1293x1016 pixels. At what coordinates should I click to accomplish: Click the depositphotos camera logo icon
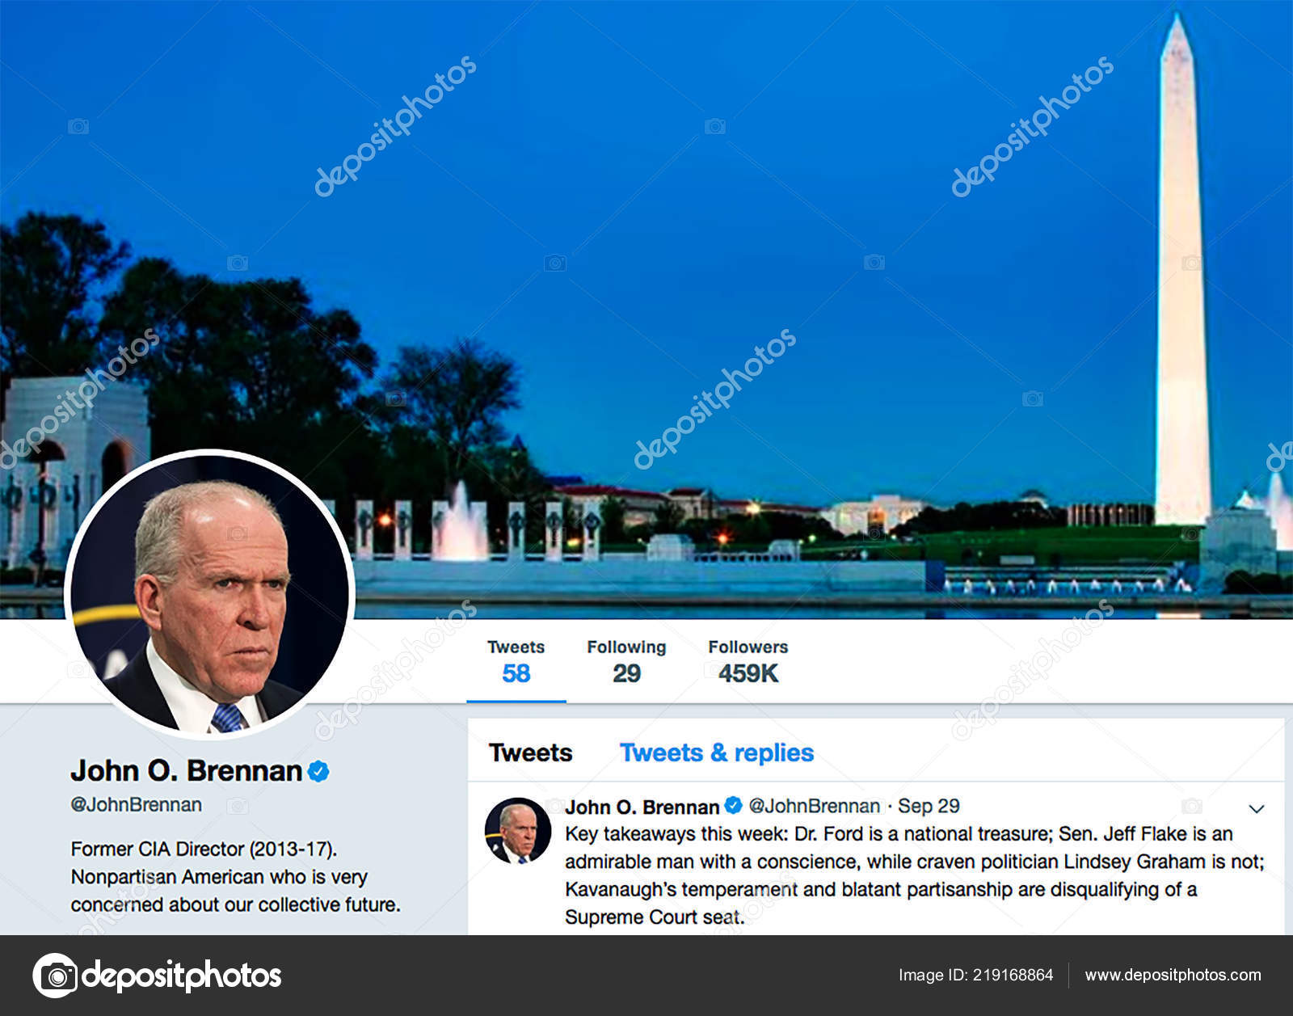pyautogui.click(x=55, y=976)
